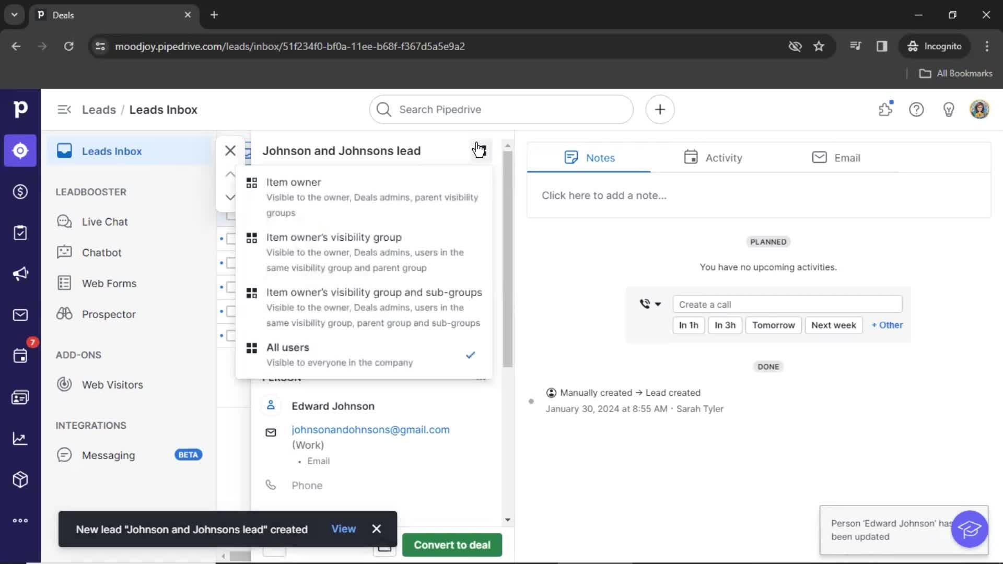Open the call scheduling dropdown arrow

click(x=657, y=304)
